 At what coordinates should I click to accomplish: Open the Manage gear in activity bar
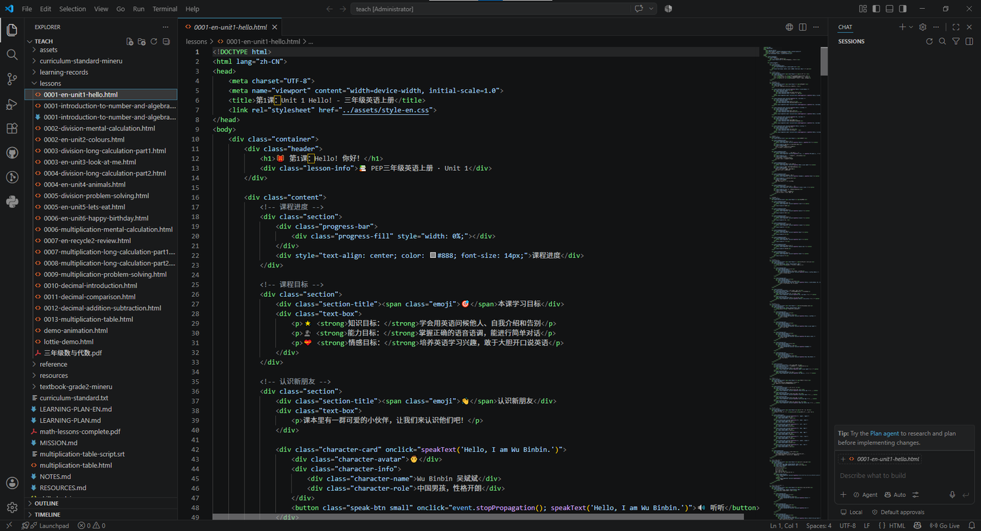(x=12, y=507)
